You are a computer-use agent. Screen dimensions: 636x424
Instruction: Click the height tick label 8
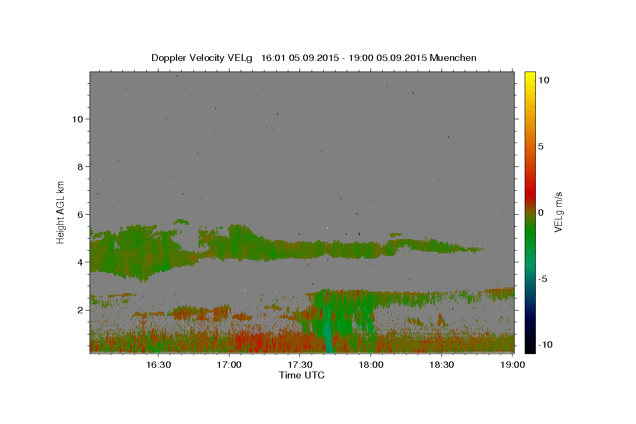[81, 166]
